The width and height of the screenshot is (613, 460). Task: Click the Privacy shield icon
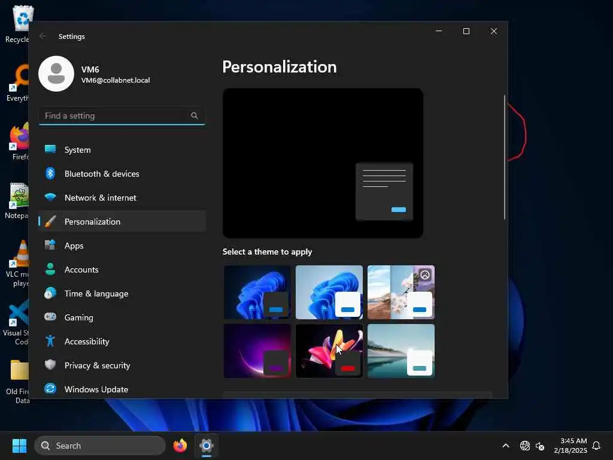coord(50,365)
